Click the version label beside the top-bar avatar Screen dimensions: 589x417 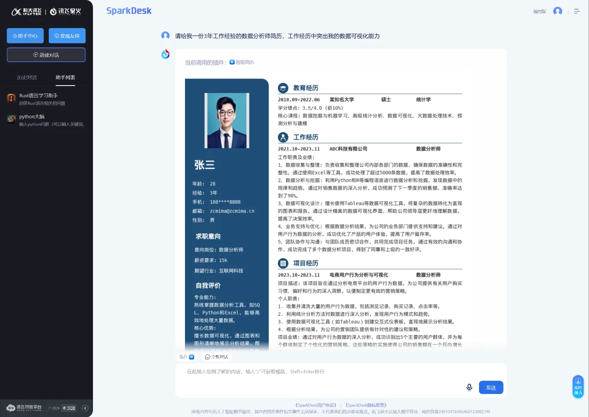pyautogui.click(x=539, y=12)
